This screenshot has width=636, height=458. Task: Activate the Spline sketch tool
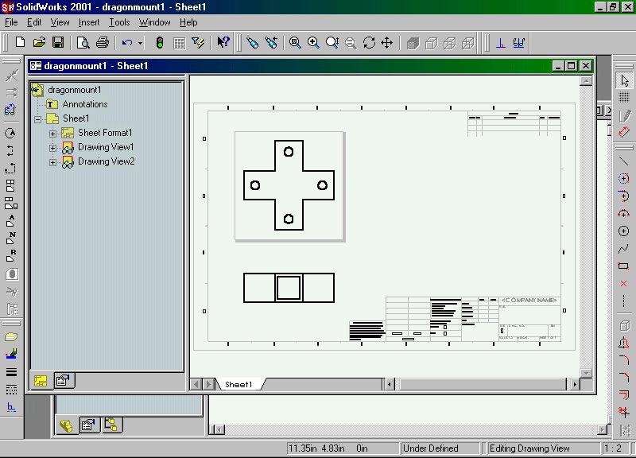[624, 248]
